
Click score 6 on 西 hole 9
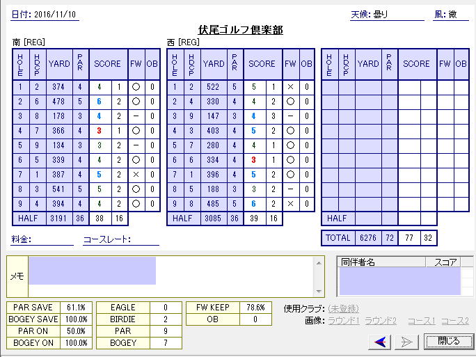pyautogui.click(x=253, y=204)
